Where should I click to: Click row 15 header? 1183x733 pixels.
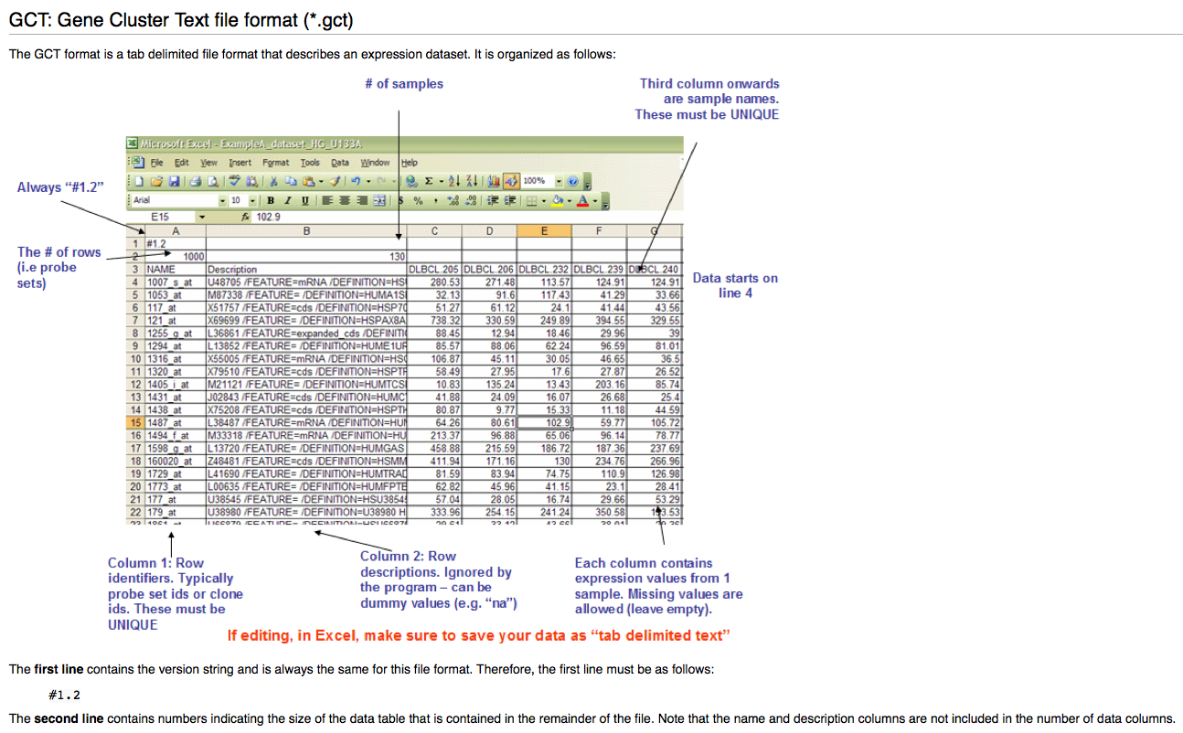(134, 422)
